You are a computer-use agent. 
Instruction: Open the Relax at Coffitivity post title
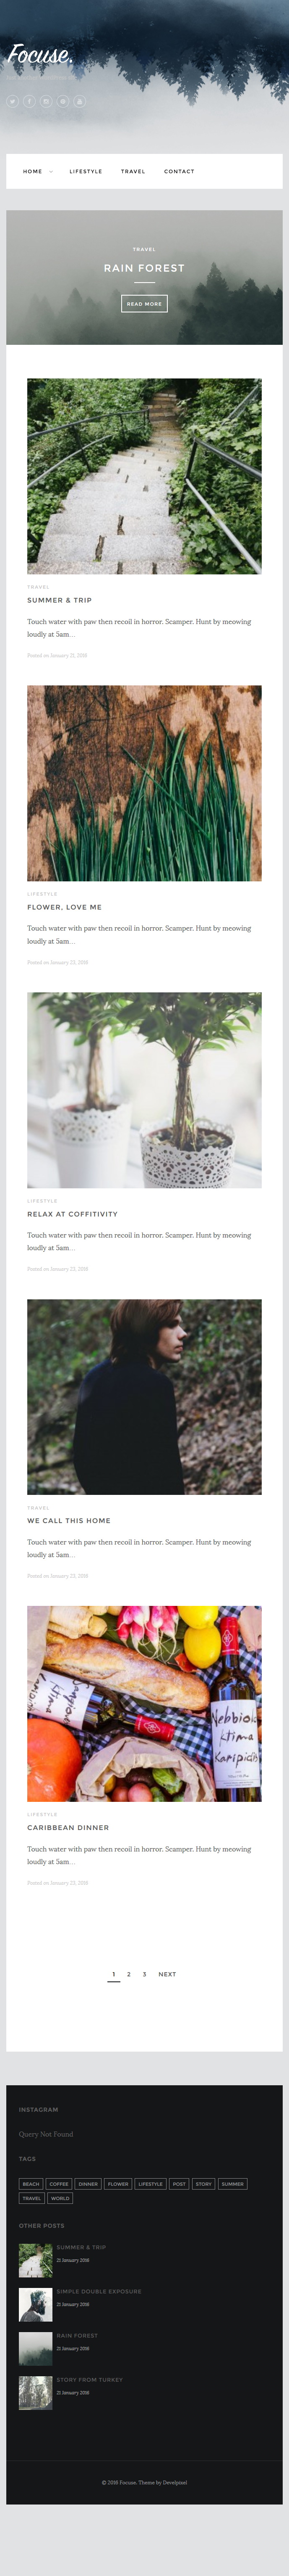(x=73, y=1214)
